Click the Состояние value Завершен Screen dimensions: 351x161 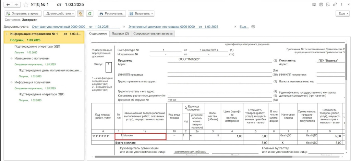pos(29,19)
